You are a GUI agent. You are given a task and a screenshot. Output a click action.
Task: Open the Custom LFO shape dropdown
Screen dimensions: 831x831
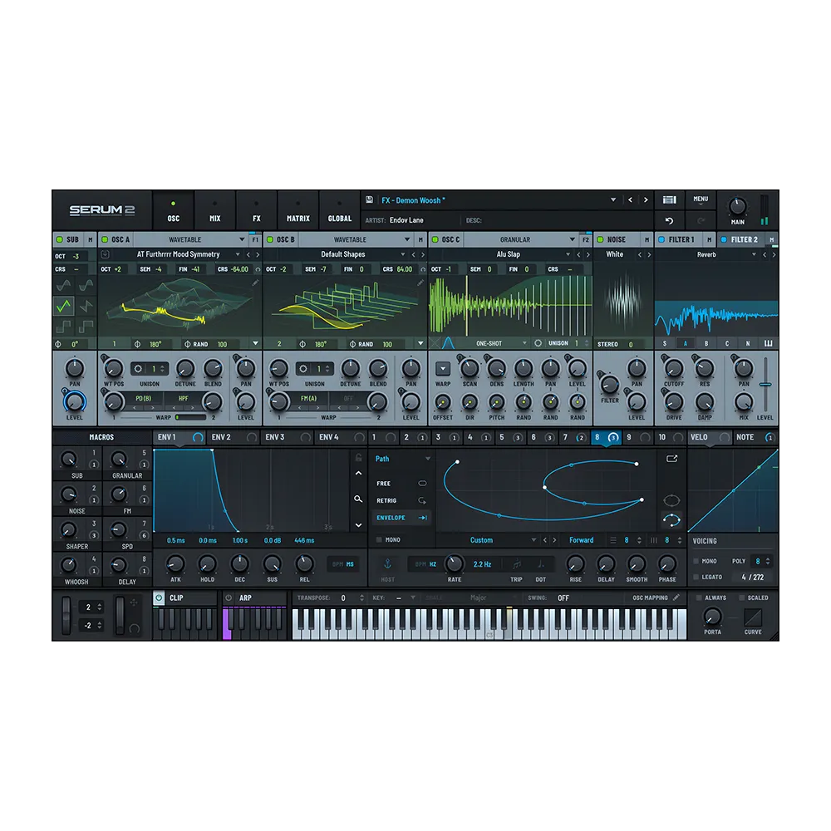(534, 540)
